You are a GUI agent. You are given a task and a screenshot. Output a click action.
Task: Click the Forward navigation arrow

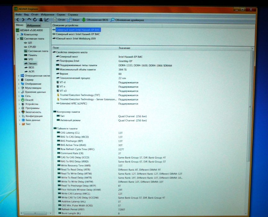[x=23, y=20]
